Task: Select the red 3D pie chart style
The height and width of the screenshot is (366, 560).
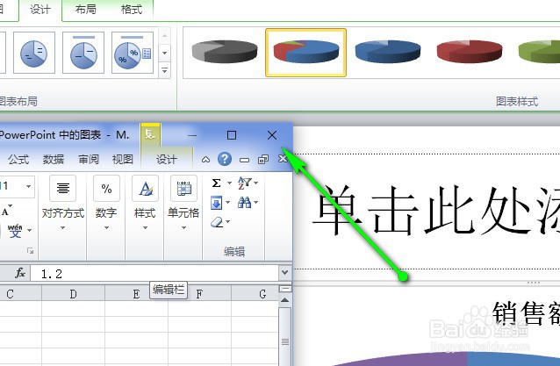Action: 470,52
